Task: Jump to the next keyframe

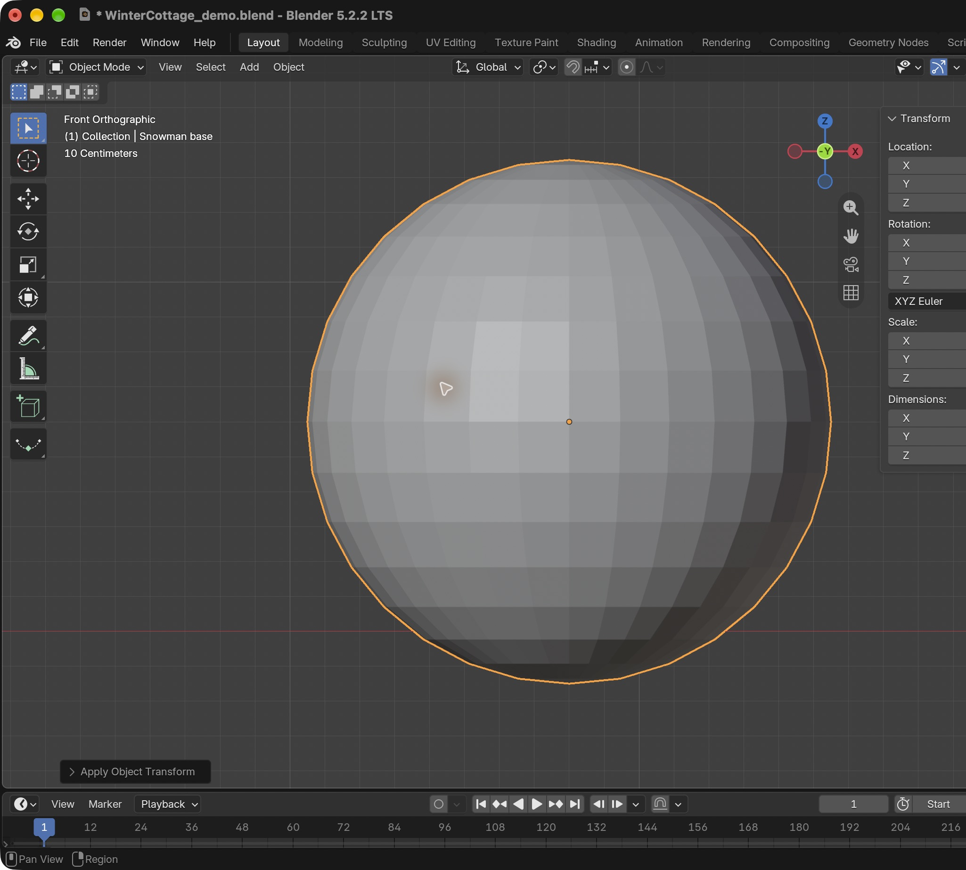Action: (556, 804)
